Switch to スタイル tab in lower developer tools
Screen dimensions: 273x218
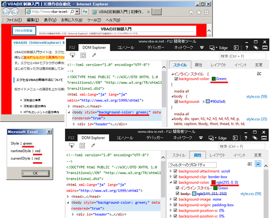coord(179,155)
